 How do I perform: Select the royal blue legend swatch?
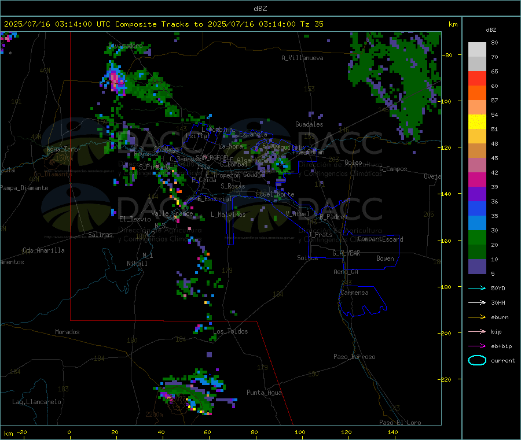pos(477,208)
